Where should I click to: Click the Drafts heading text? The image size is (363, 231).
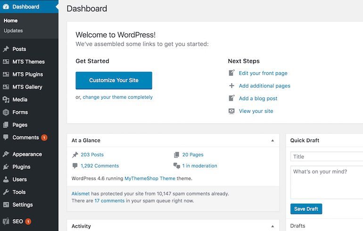298,226
